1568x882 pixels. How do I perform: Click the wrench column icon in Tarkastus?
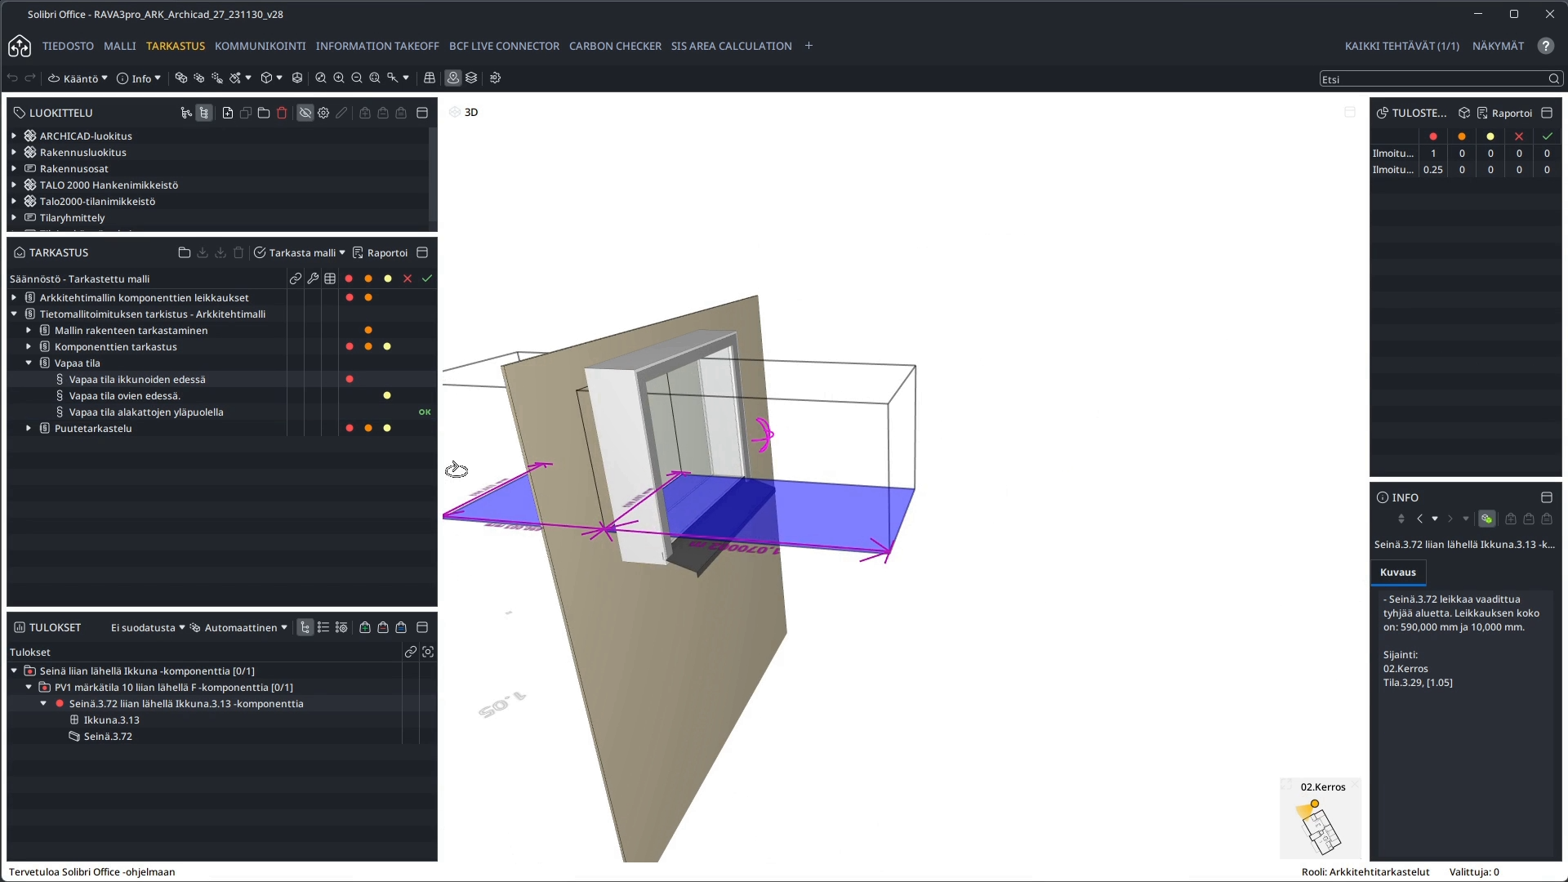point(313,278)
